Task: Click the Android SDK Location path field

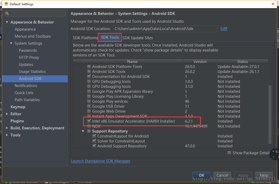Action: (x=165, y=29)
